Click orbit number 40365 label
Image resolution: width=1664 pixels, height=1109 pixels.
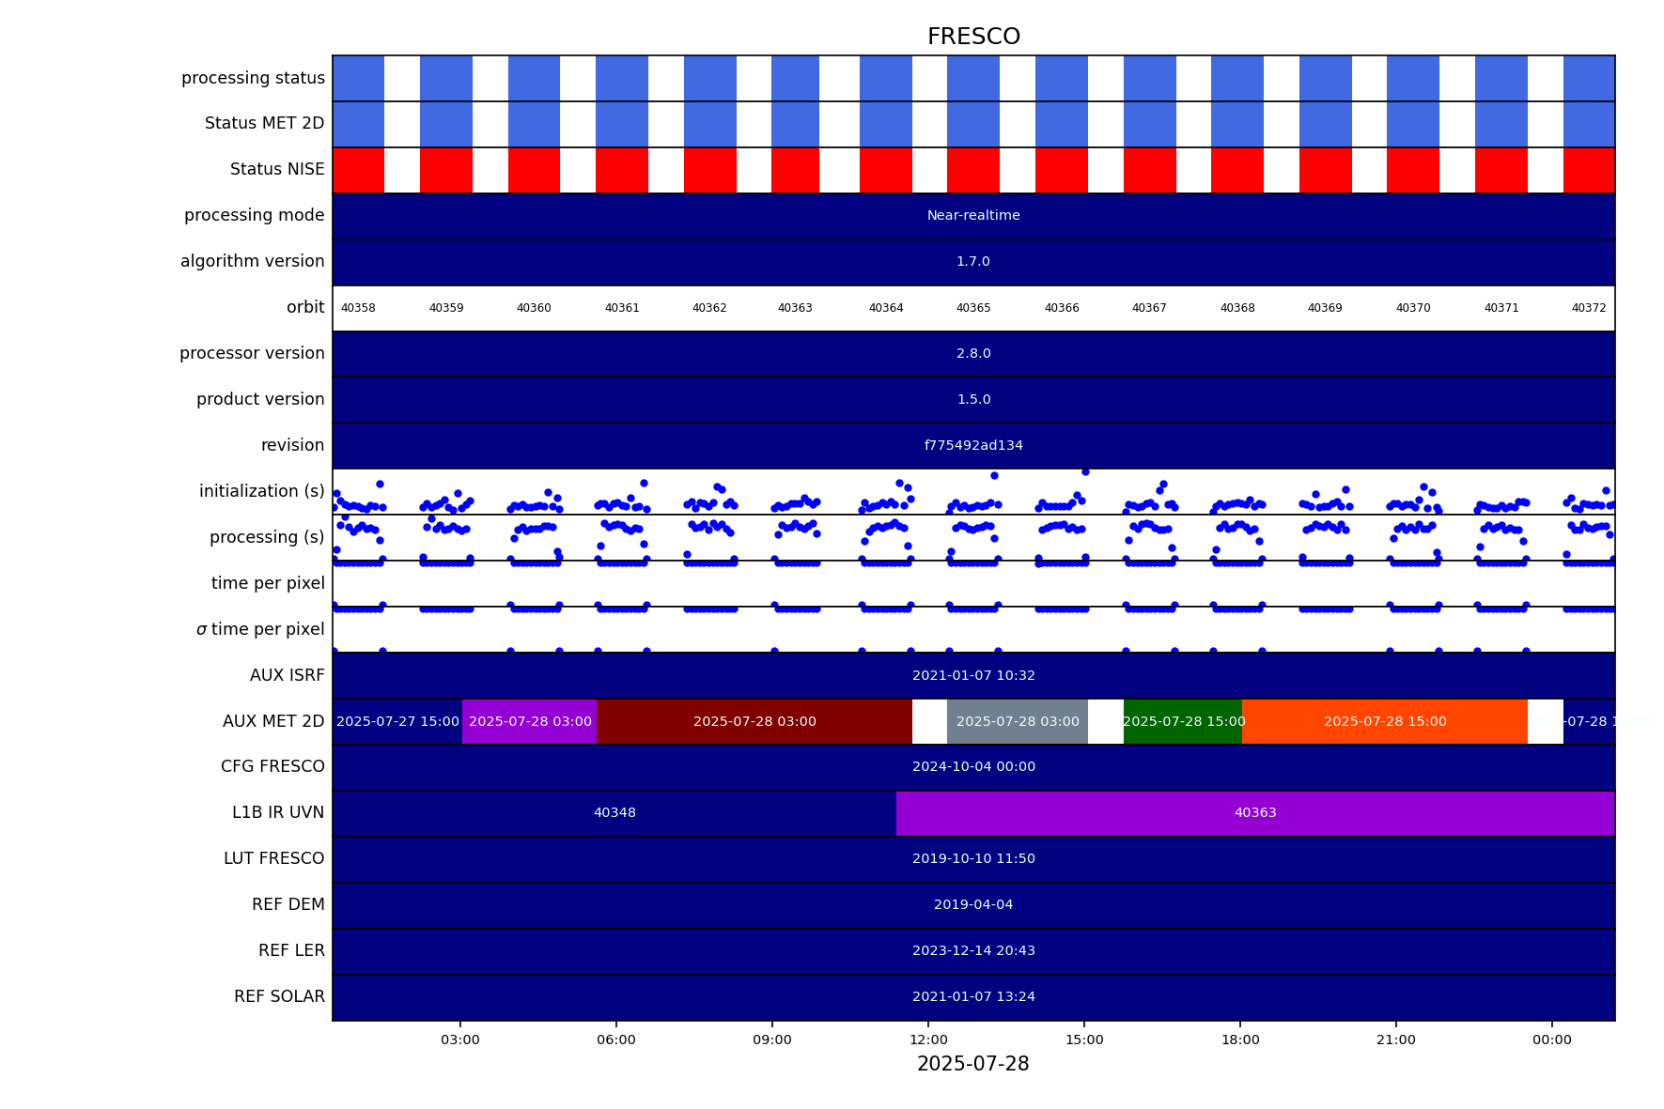click(x=972, y=308)
